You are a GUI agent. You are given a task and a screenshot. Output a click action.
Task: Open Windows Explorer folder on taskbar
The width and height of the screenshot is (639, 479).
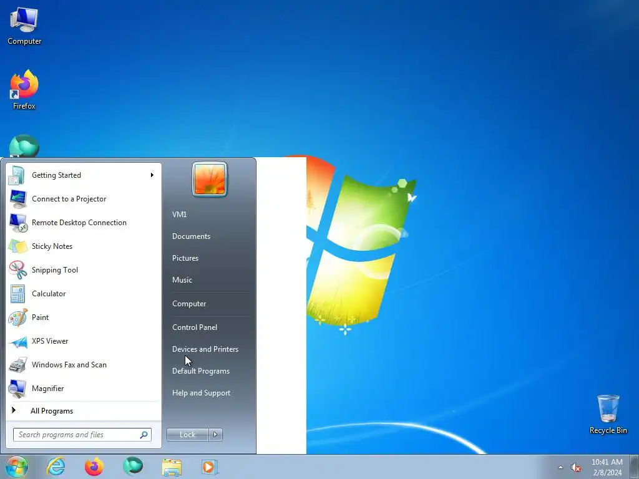point(172,467)
